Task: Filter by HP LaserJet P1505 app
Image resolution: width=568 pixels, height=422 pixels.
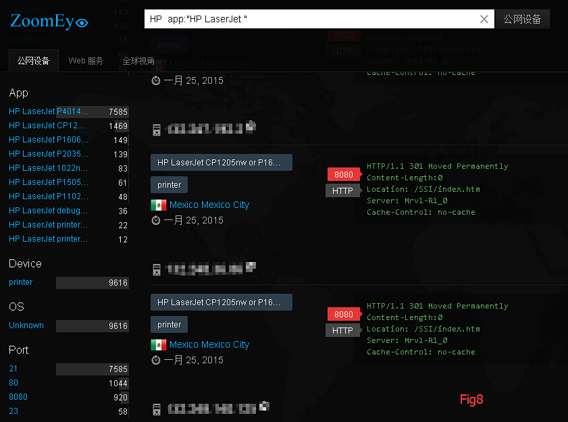Action: [x=49, y=182]
